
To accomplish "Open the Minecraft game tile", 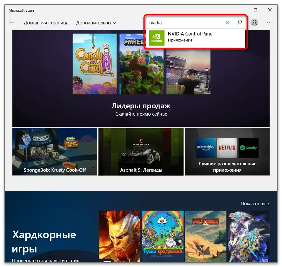I will [142, 64].
